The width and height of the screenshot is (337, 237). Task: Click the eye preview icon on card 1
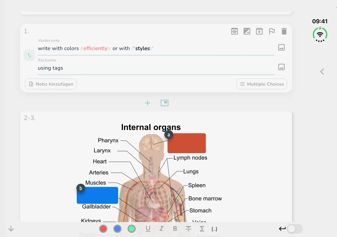[234, 31]
